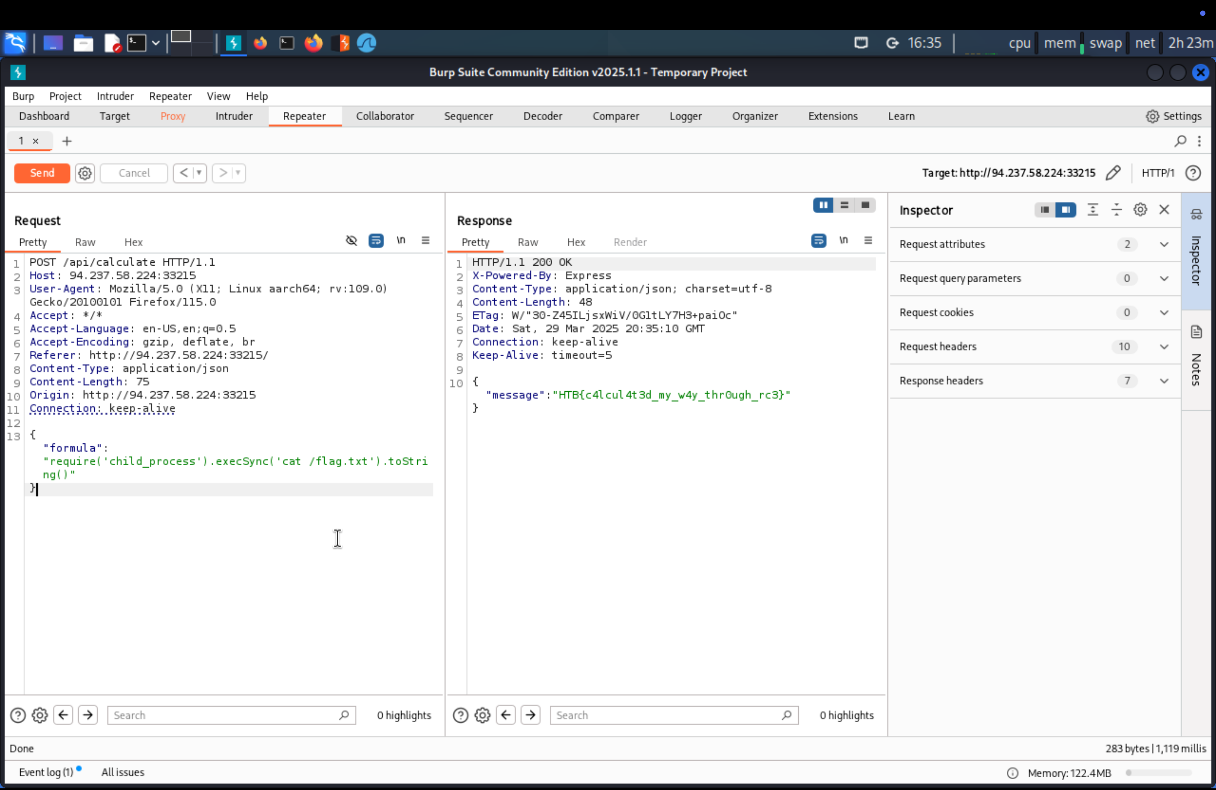Switch to the Proxy tab

173,117
